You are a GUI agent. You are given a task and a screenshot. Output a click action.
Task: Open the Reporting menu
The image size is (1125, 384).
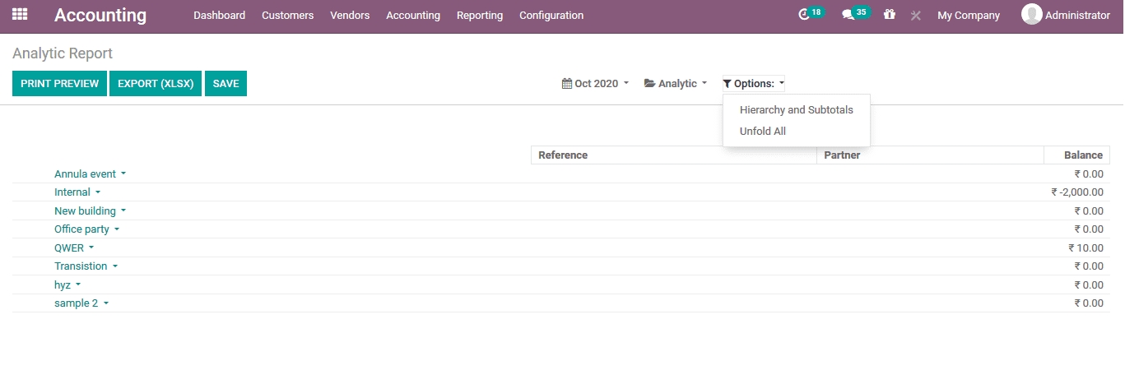tap(479, 16)
